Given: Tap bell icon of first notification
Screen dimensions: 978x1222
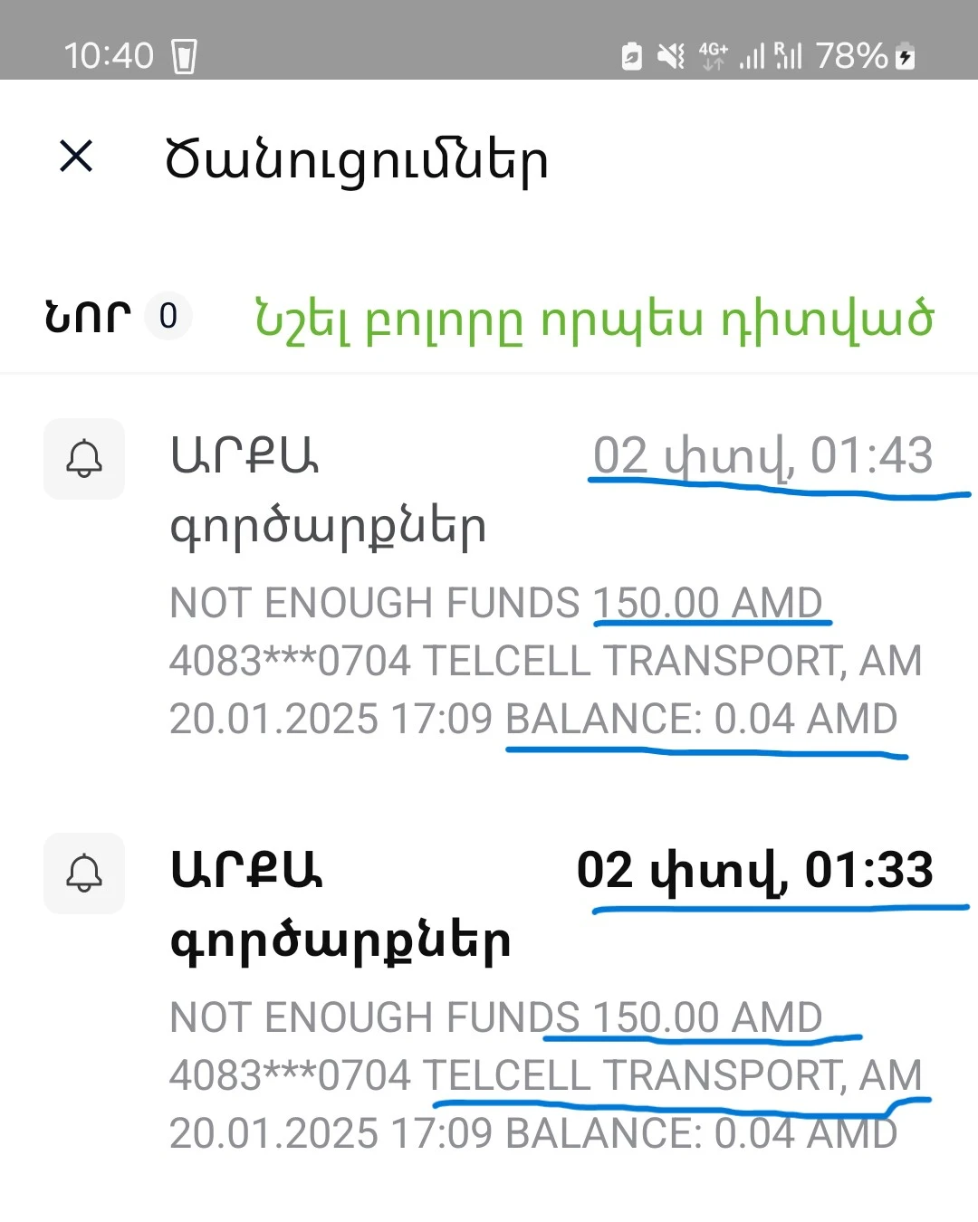Looking at the screenshot, I should (84, 459).
